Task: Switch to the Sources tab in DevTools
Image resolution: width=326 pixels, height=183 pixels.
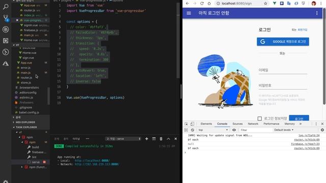Action: 237,124
